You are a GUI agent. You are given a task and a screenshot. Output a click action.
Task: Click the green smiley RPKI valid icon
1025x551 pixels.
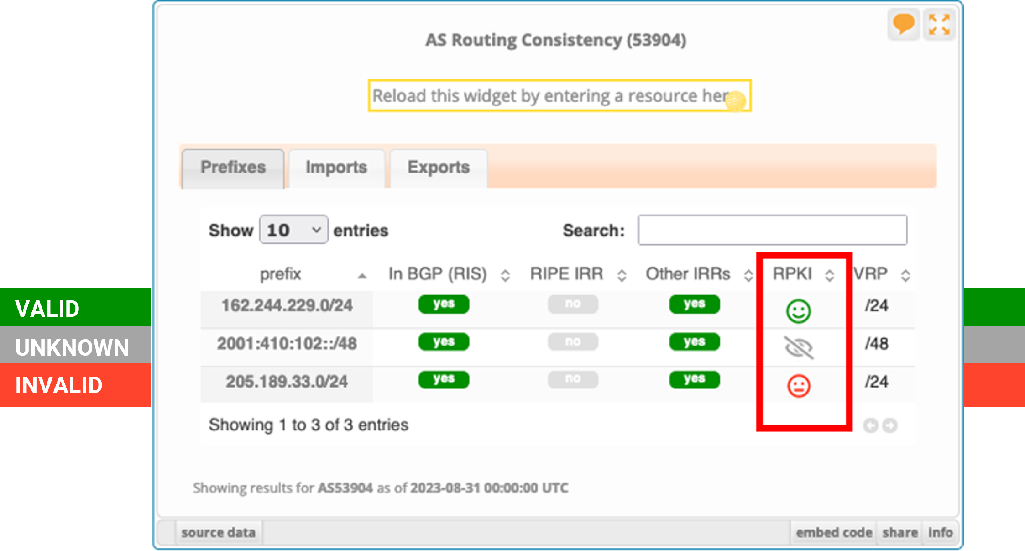pyautogui.click(x=798, y=311)
